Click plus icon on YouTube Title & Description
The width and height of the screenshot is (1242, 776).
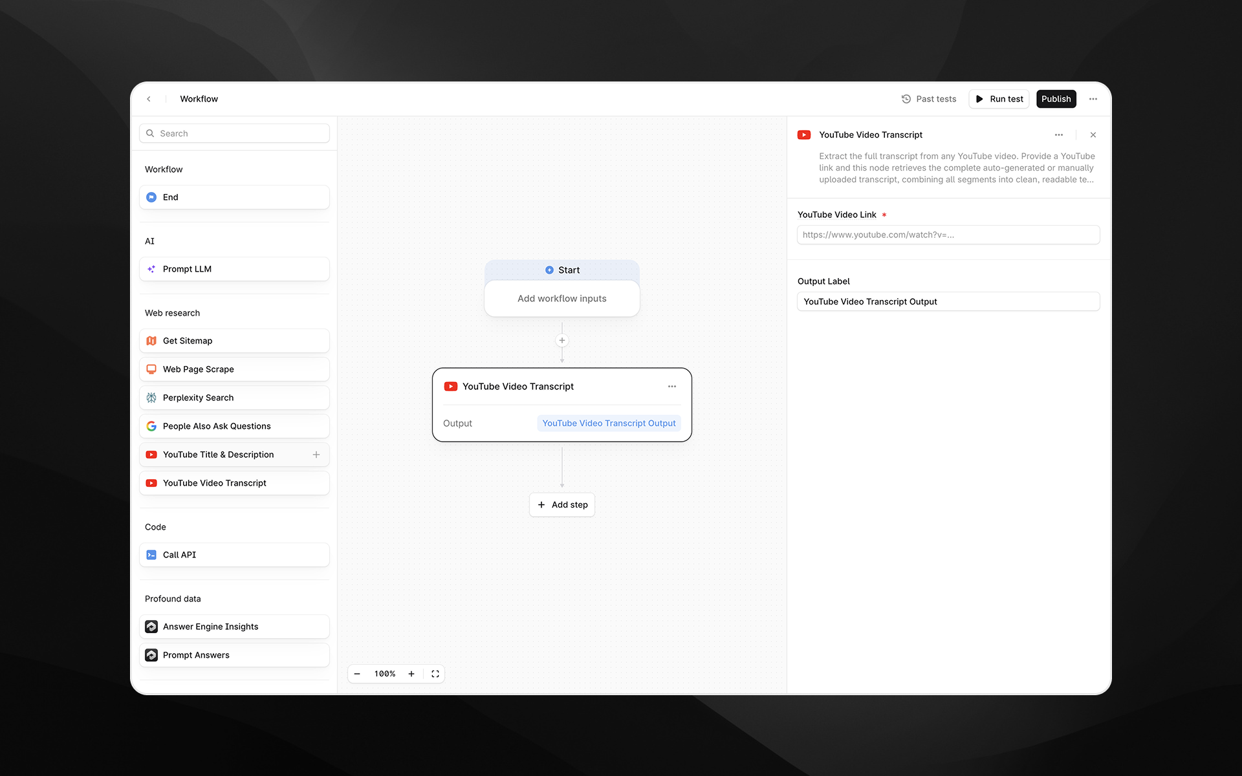point(316,455)
